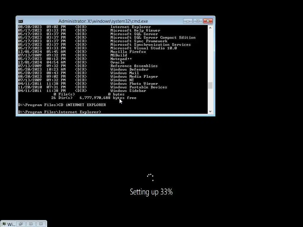Maximize the minimized 'Wi...' window
The height and width of the screenshot is (227, 303).
click(x=31, y=224)
